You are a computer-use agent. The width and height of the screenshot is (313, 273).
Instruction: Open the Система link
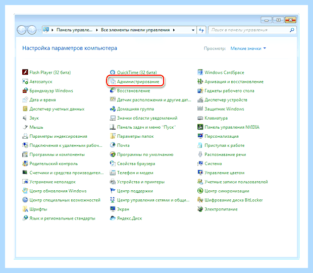pos(213,163)
